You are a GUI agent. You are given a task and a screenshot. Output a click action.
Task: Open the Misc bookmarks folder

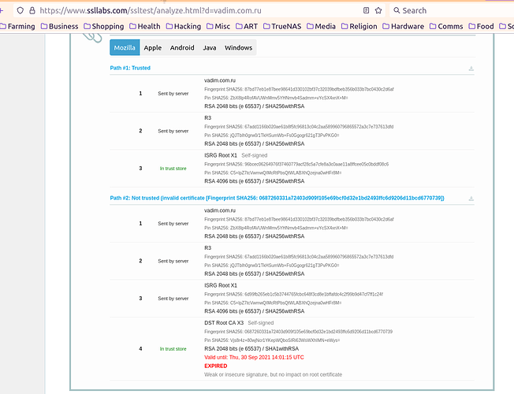(x=218, y=26)
